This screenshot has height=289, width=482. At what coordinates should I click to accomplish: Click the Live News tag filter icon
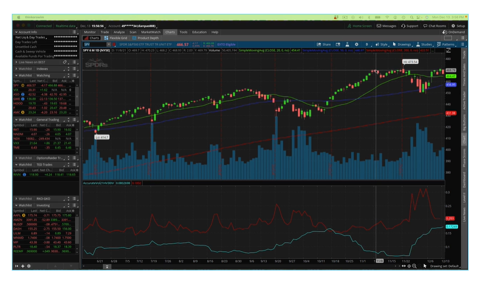64,62
